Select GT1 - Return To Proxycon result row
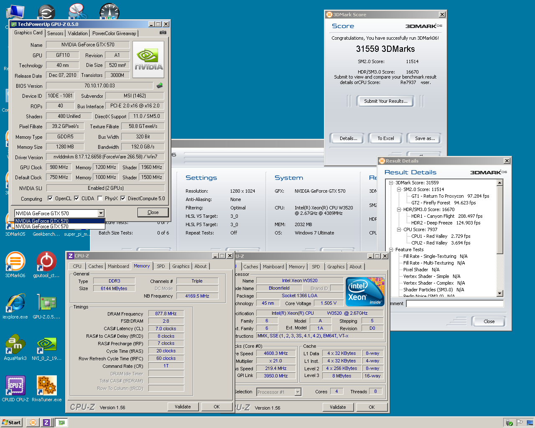The image size is (535, 428). (450, 196)
